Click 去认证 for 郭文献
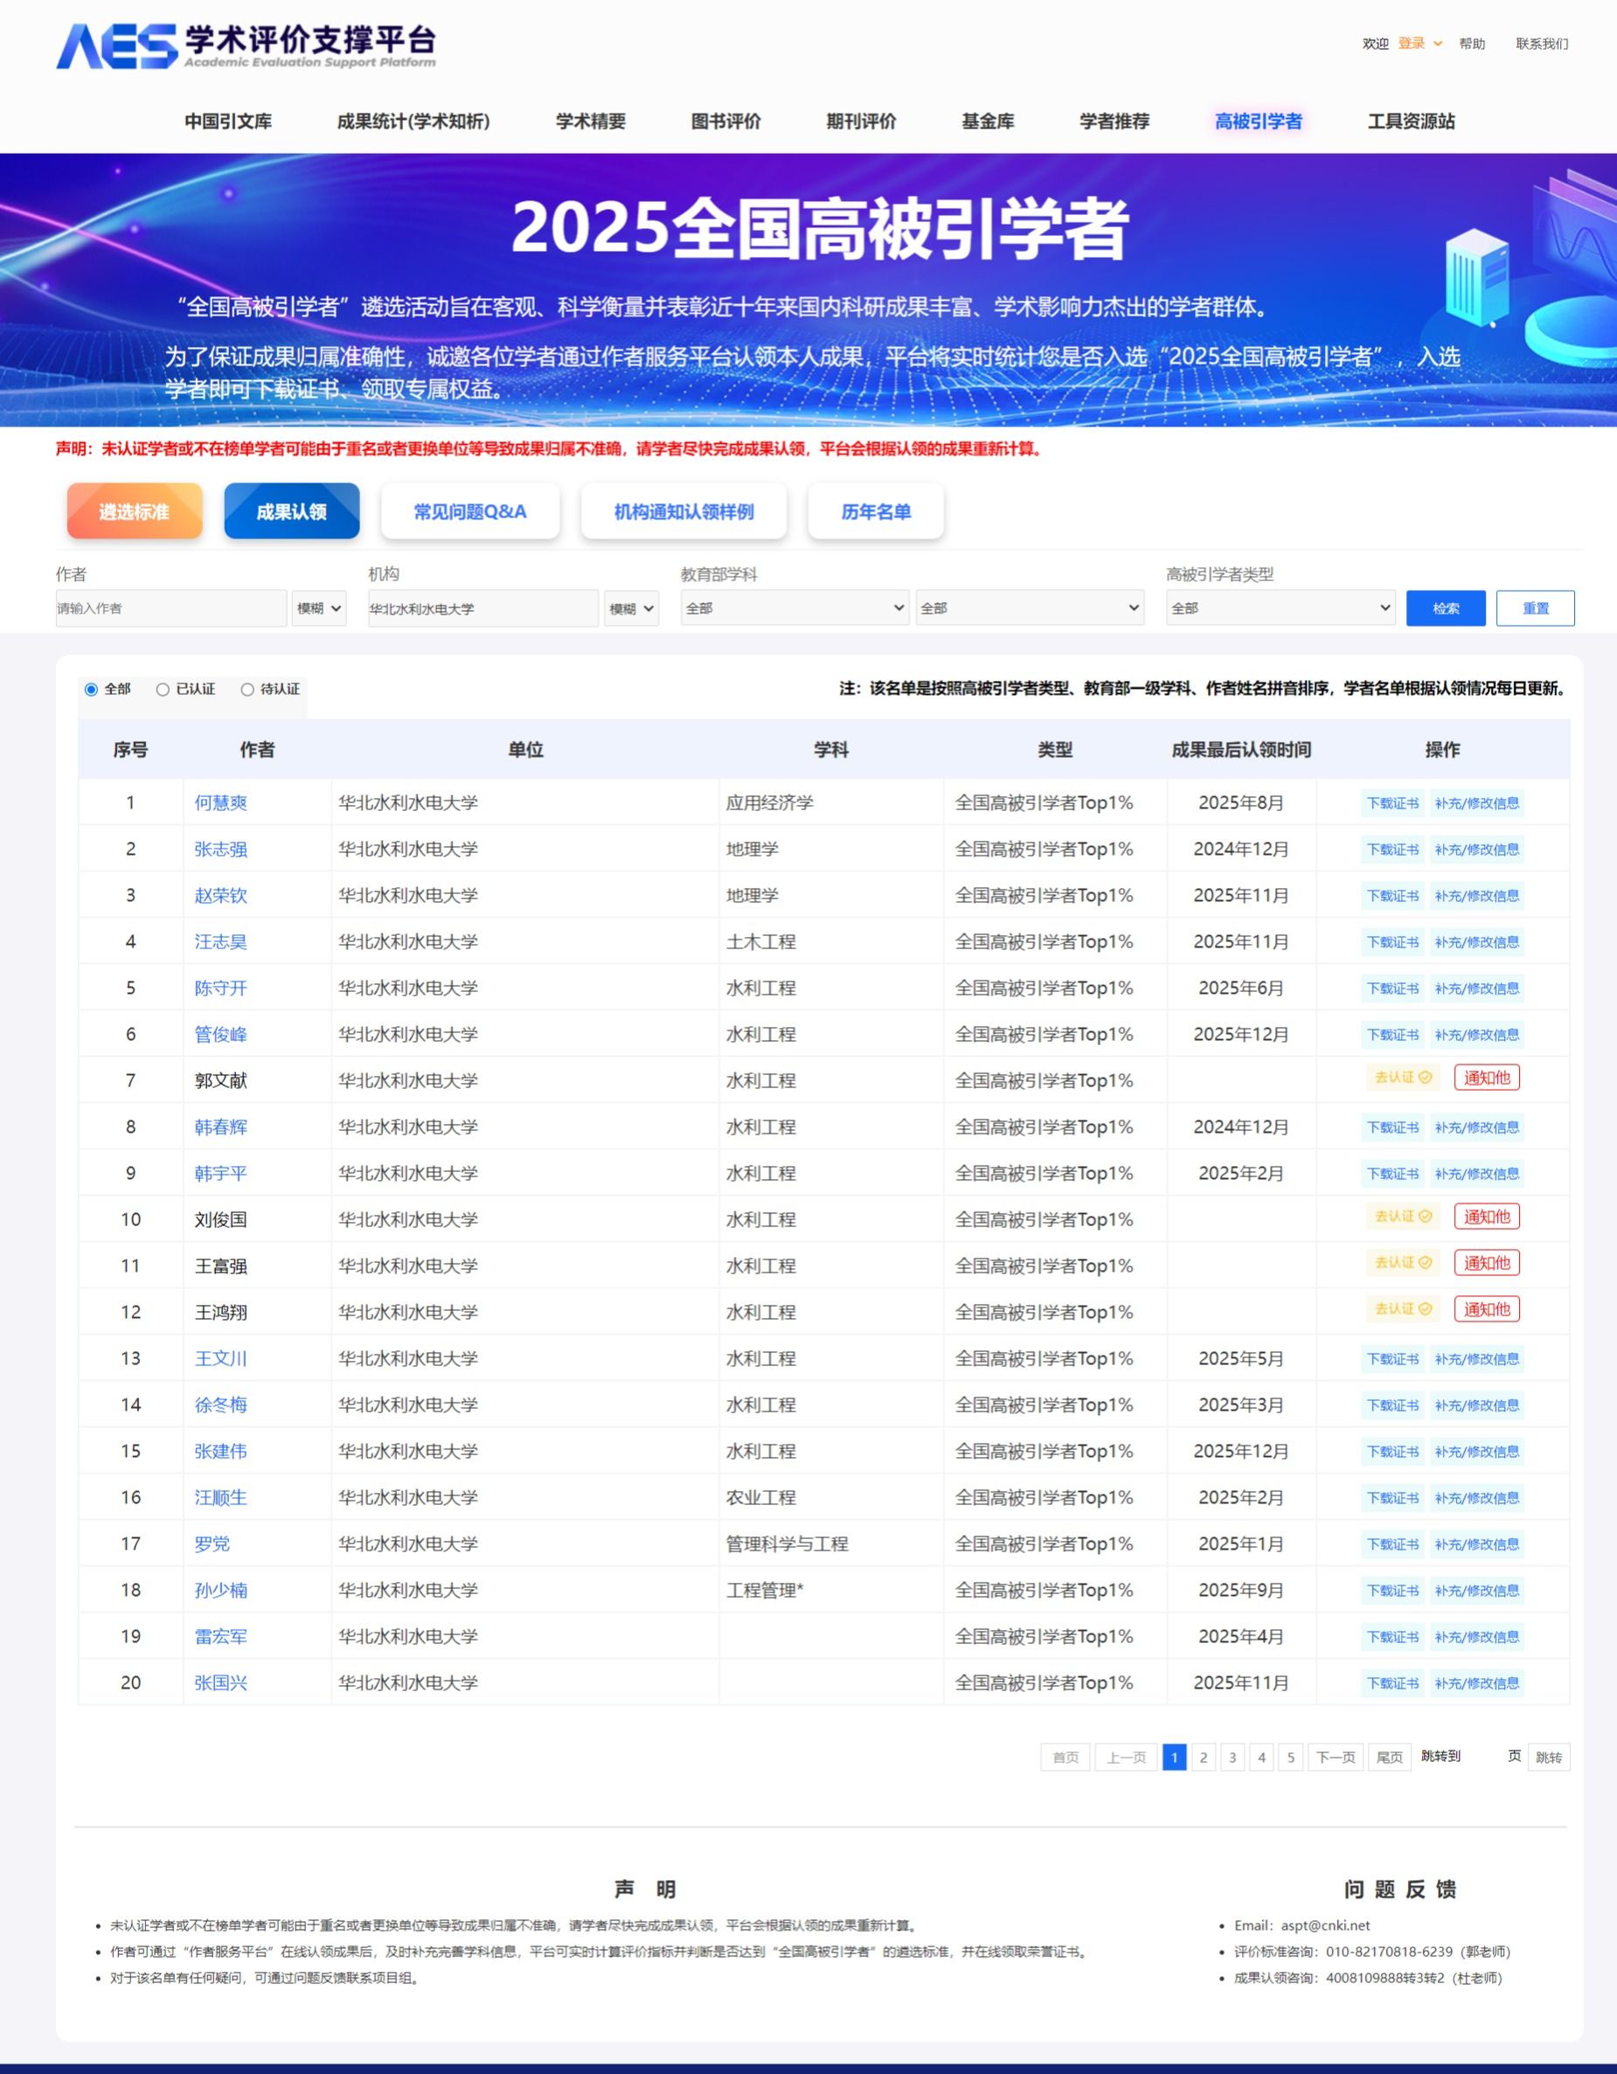 1402,1077
